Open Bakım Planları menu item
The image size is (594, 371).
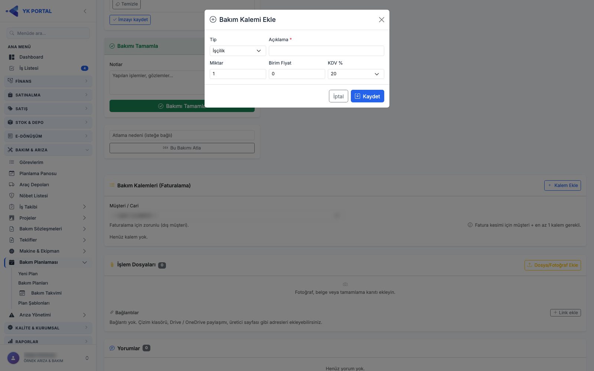[33, 283]
